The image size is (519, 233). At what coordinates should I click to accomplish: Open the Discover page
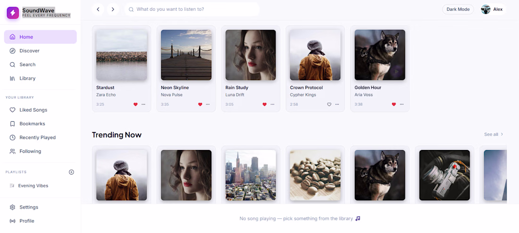[41, 50]
